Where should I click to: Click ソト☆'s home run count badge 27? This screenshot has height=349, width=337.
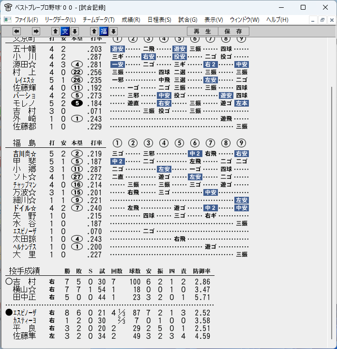77,177
